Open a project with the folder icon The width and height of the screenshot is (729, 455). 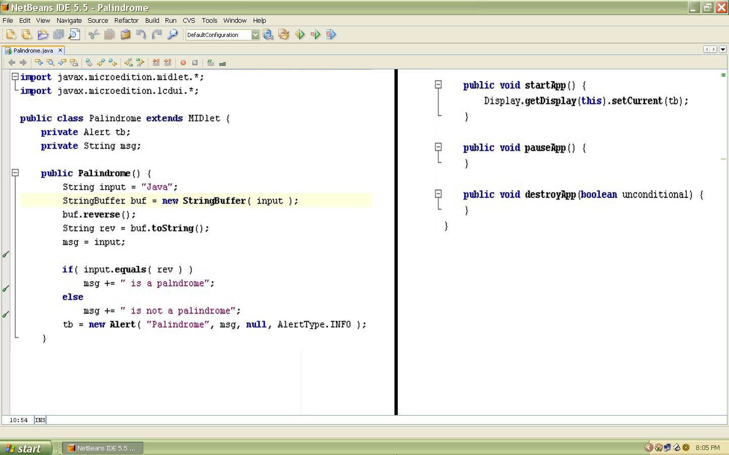[x=43, y=34]
